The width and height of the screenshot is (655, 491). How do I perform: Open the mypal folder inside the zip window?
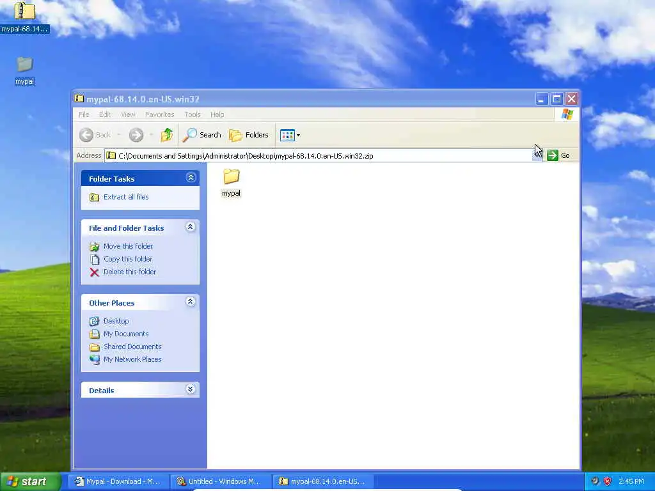tap(231, 182)
